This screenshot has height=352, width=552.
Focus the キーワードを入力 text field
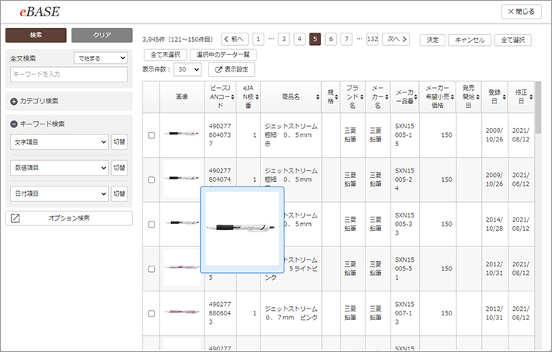(69, 75)
